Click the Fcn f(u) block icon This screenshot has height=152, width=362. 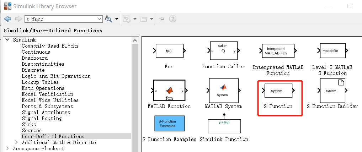pyautogui.click(x=170, y=51)
